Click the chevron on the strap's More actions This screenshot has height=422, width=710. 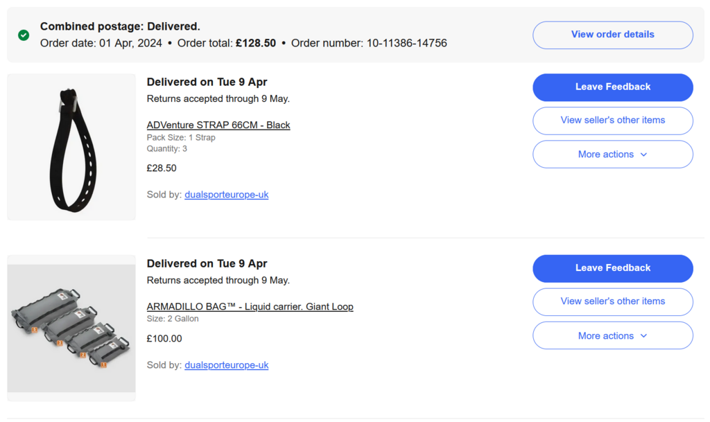click(x=643, y=155)
